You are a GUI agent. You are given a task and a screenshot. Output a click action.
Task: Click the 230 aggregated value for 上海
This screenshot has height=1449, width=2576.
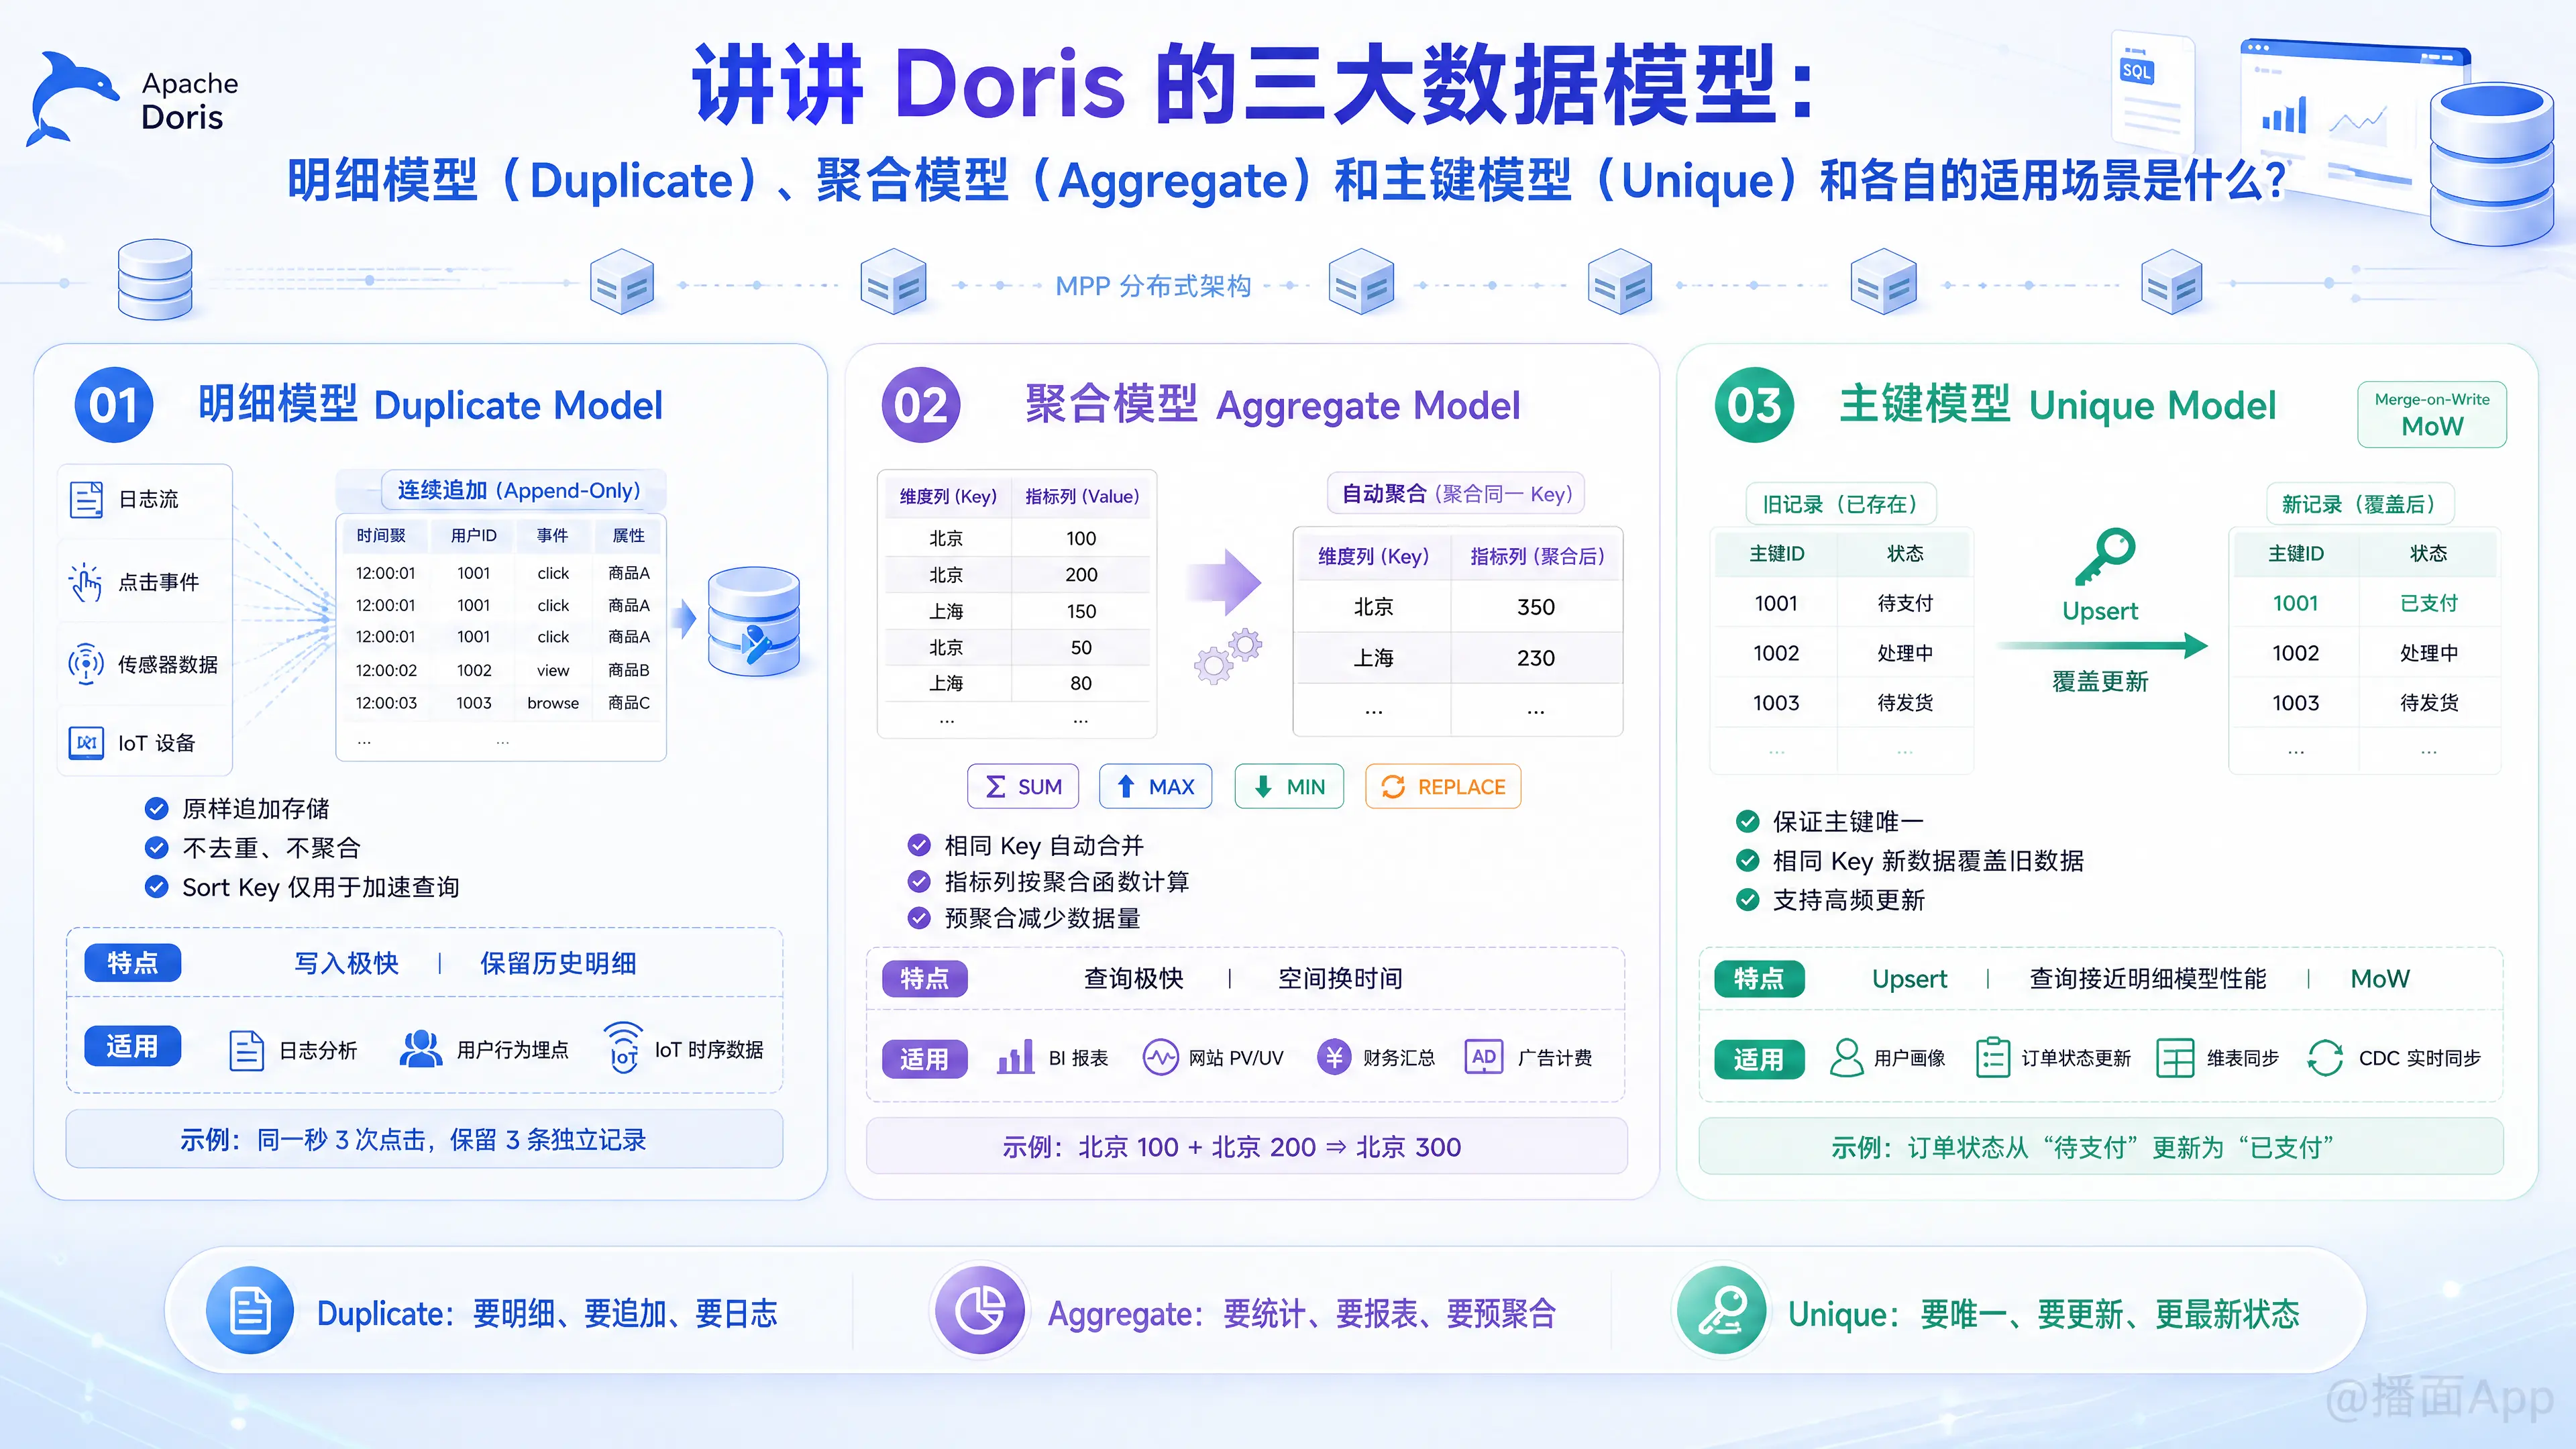tap(1536, 658)
